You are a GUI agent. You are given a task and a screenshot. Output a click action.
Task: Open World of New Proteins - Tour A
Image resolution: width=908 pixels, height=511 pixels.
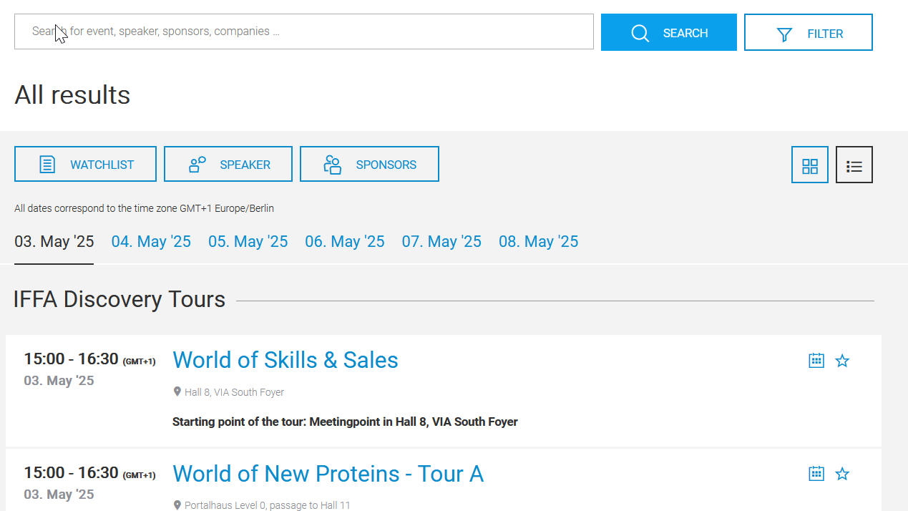328,474
